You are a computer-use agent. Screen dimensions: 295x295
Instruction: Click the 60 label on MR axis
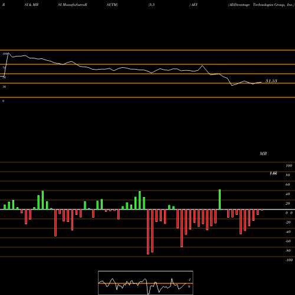tap(287, 185)
